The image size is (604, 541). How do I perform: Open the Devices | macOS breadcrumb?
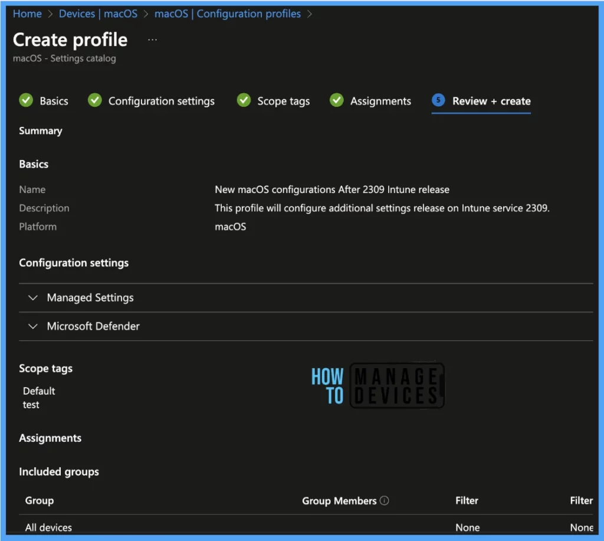click(99, 14)
